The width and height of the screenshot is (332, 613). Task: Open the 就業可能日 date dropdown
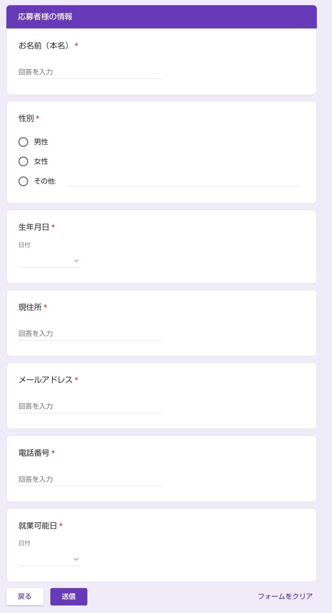(x=49, y=559)
